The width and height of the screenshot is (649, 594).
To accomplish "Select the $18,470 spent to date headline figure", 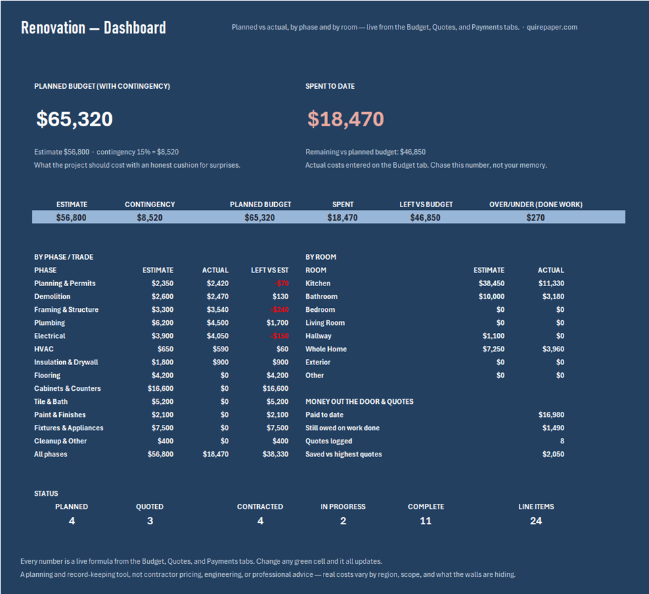I will pos(346,119).
